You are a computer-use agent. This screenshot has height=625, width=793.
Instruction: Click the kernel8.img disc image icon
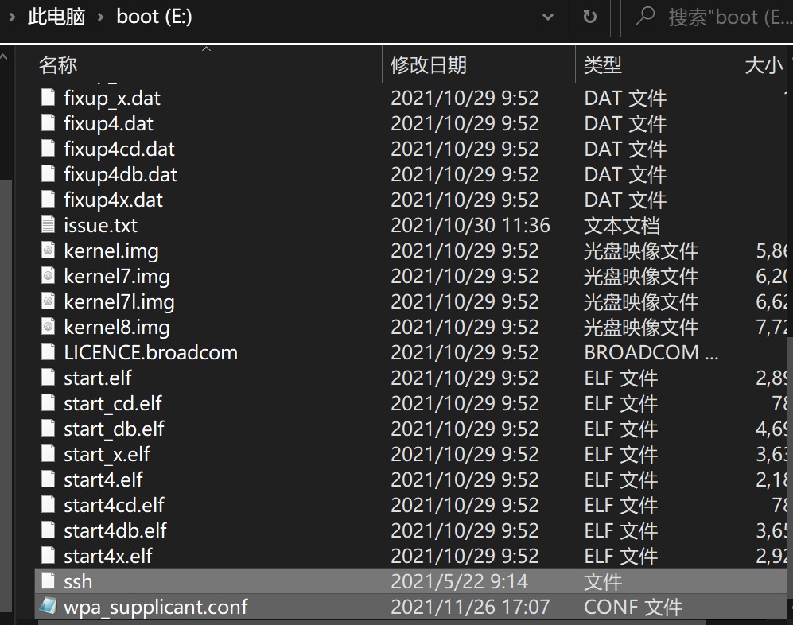pos(48,327)
